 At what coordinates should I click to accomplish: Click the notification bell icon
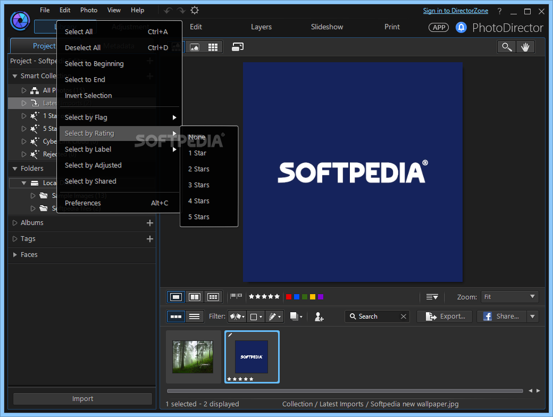(461, 28)
